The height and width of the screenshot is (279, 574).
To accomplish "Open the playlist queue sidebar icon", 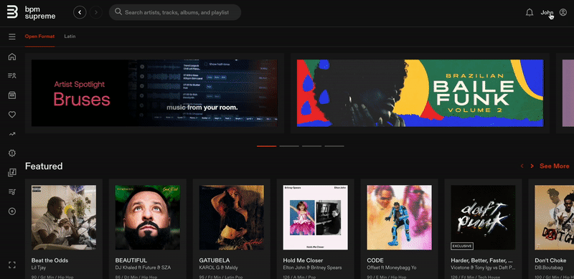I will pos(12,192).
